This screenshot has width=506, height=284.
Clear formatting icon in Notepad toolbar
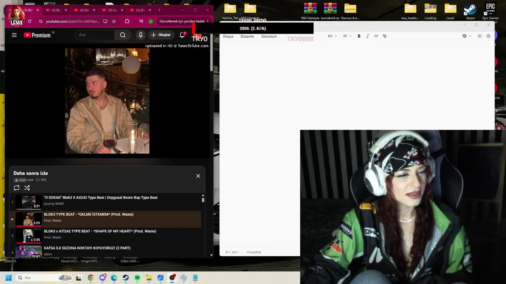tap(385, 36)
